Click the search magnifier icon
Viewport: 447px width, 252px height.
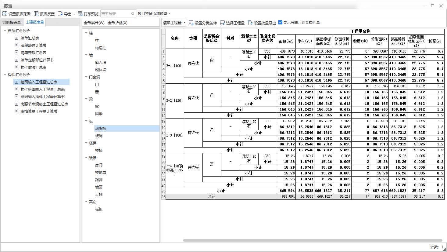pos(133,14)
